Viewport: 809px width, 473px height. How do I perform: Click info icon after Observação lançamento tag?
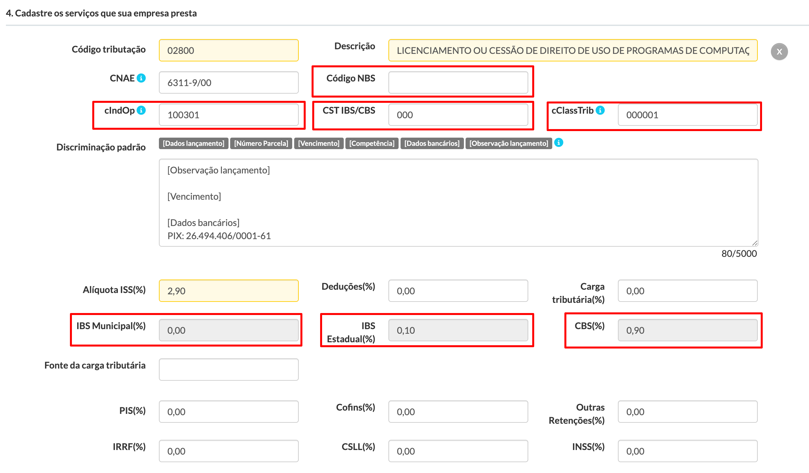(x=558, y=143)
